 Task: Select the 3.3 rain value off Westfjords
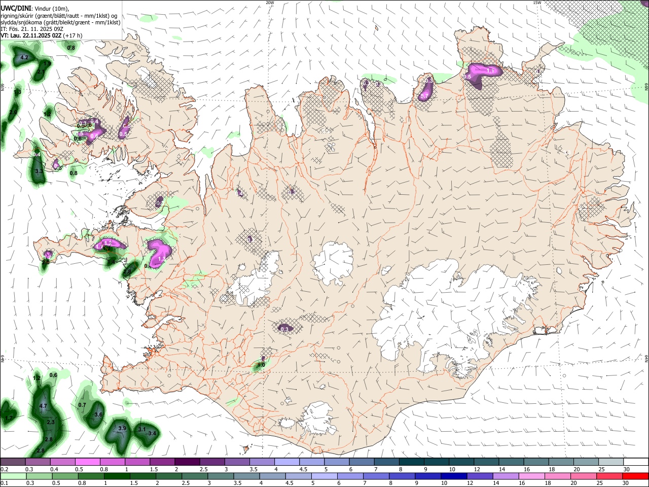coord(39,171)
